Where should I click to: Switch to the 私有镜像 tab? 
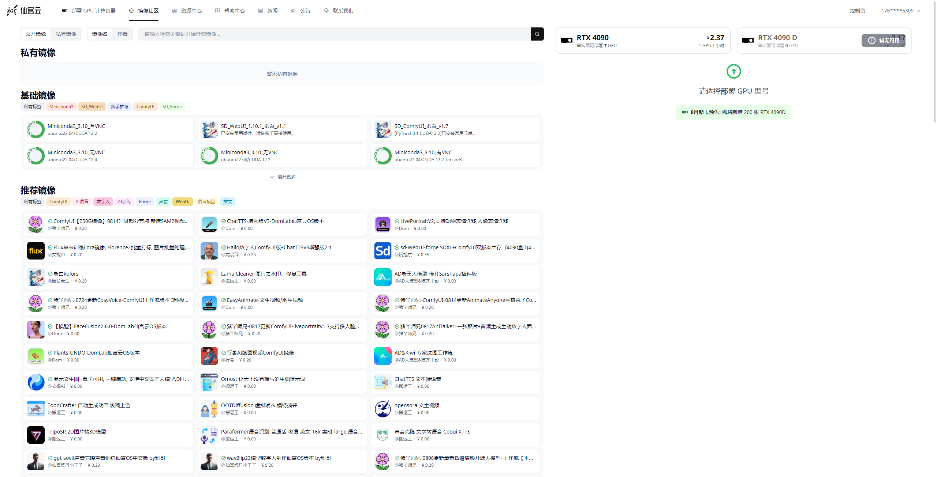(66, 34)
